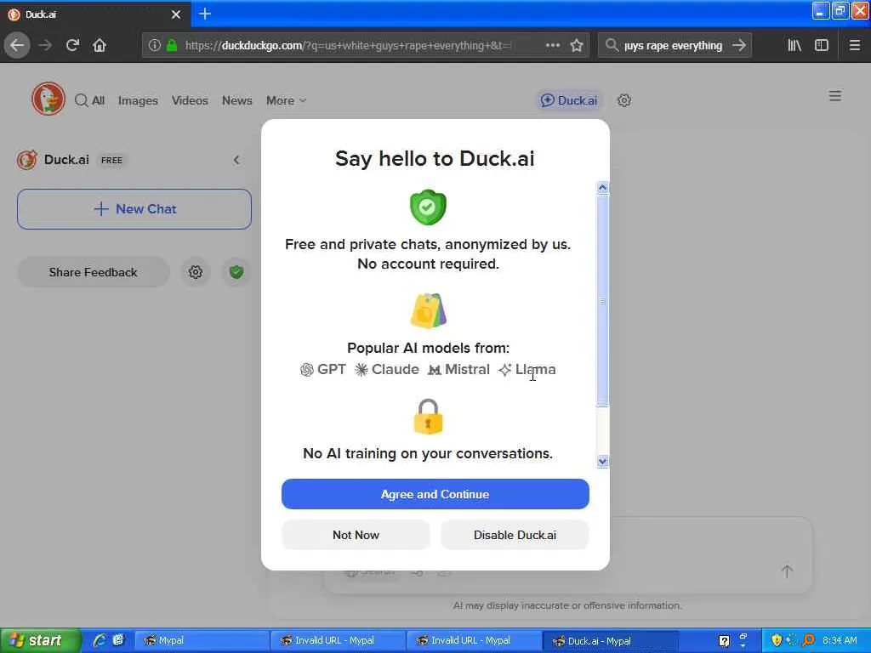
Task: Open site information icon in address bar
Action: (155, 45)
